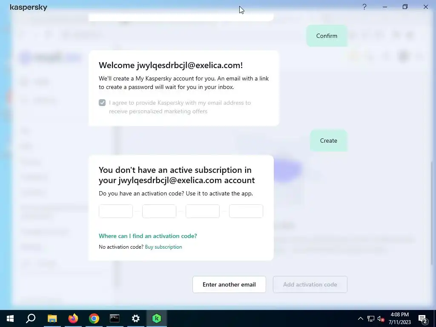Click the Confirm chat bubble
Screen dimensions: 436x327
[327, 36]
